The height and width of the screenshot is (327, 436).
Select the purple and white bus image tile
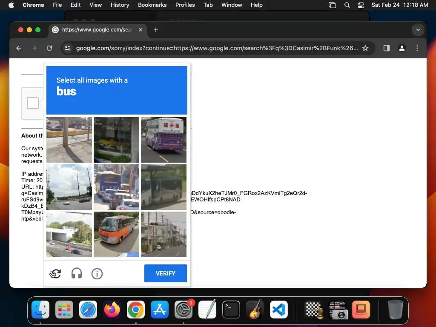(x=163, y=140)
